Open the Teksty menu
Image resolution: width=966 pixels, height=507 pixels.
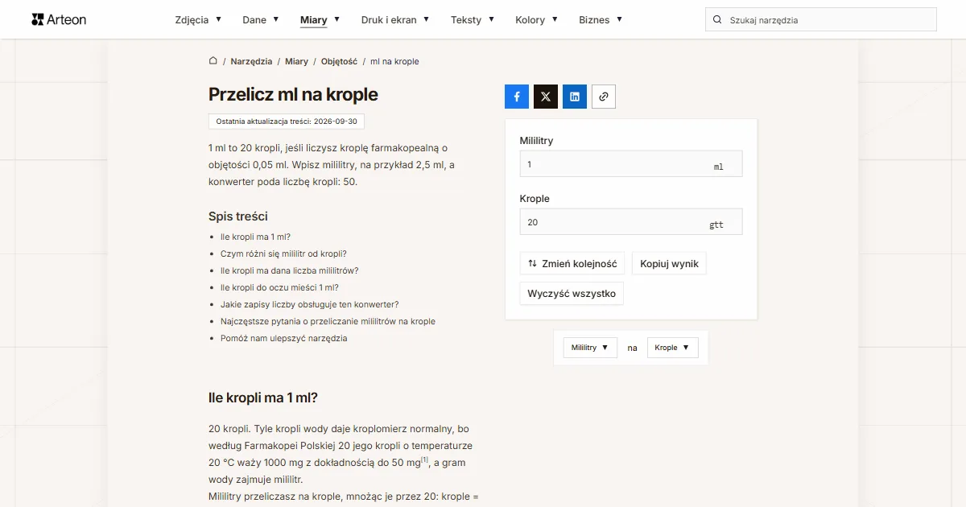point(473,20)
